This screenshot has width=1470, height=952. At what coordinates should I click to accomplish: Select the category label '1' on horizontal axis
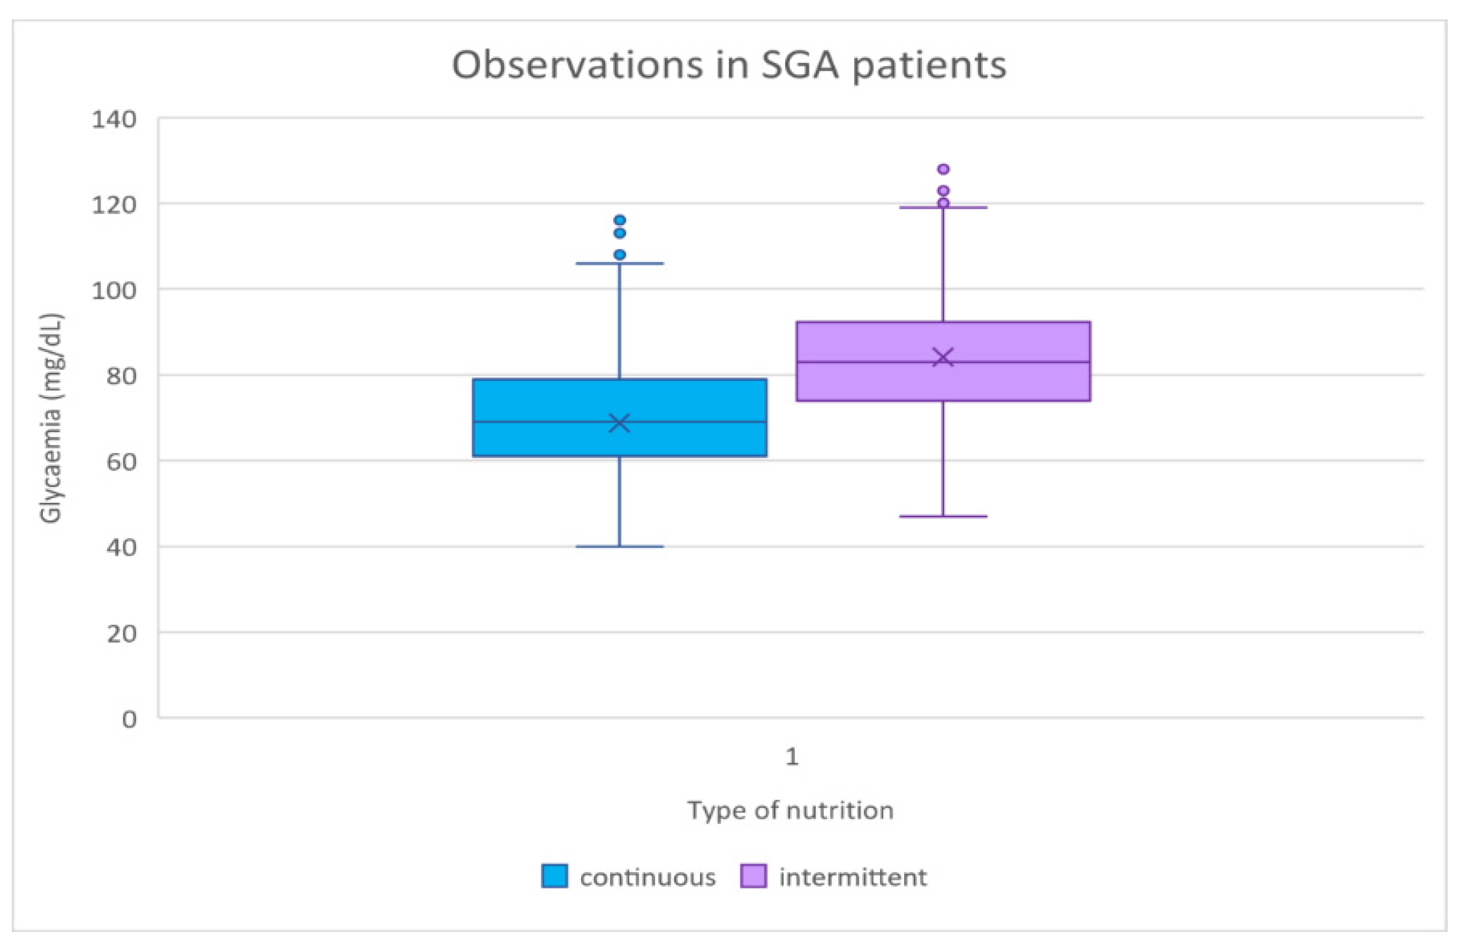[x=792, y=756]
